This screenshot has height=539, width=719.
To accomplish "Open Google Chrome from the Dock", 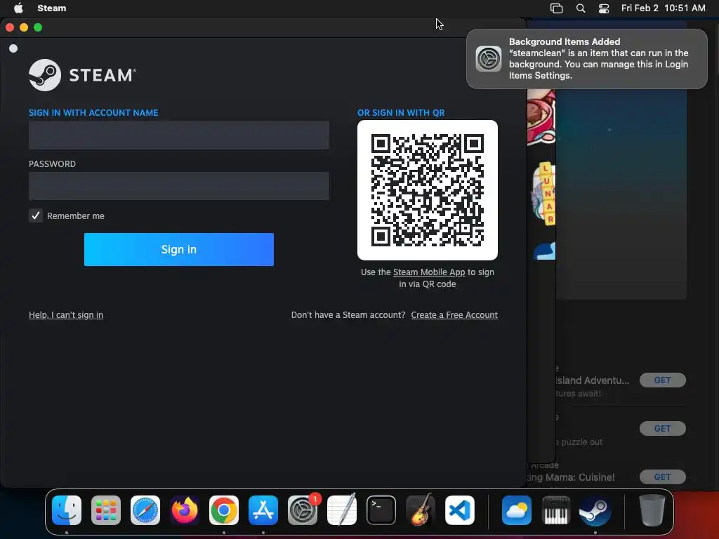I will pos(224,510).
